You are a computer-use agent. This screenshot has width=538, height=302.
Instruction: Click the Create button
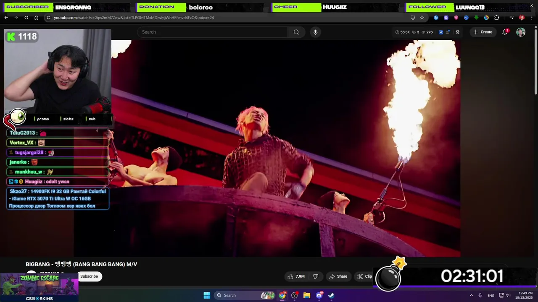click(x=483, y=32)
